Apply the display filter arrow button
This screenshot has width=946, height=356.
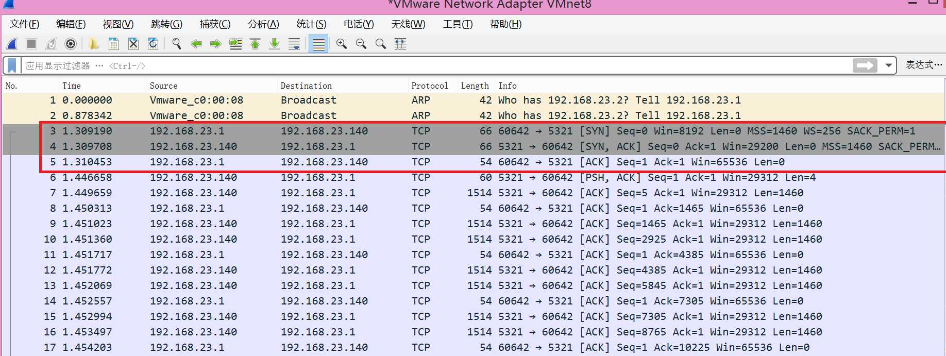tap(865, 65)
